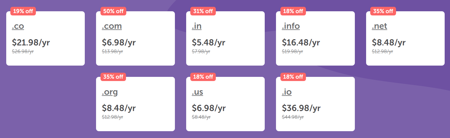This screenshot has width=450, height=138.
Task: Click the 35% off badge on .org
Action: pos(113,77)
